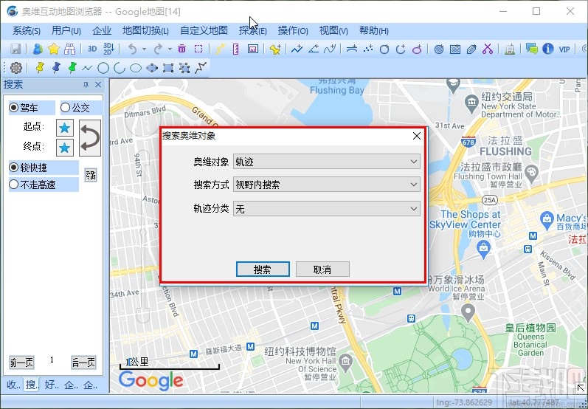Open the 地图切换(L) menu
The width and height of the screenshot is (588, 409).
tap(145, 31)
